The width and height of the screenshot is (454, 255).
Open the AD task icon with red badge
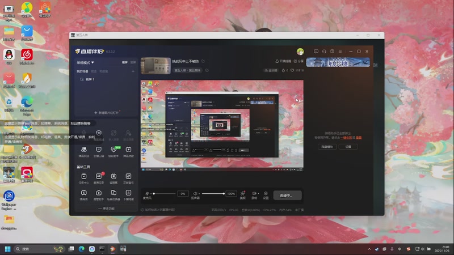coord(99,178)
